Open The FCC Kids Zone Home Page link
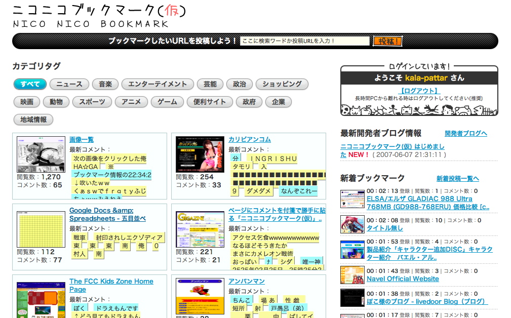Image resolution: width=511 pixels, height=318 pixels. click(x=111, y=285)
